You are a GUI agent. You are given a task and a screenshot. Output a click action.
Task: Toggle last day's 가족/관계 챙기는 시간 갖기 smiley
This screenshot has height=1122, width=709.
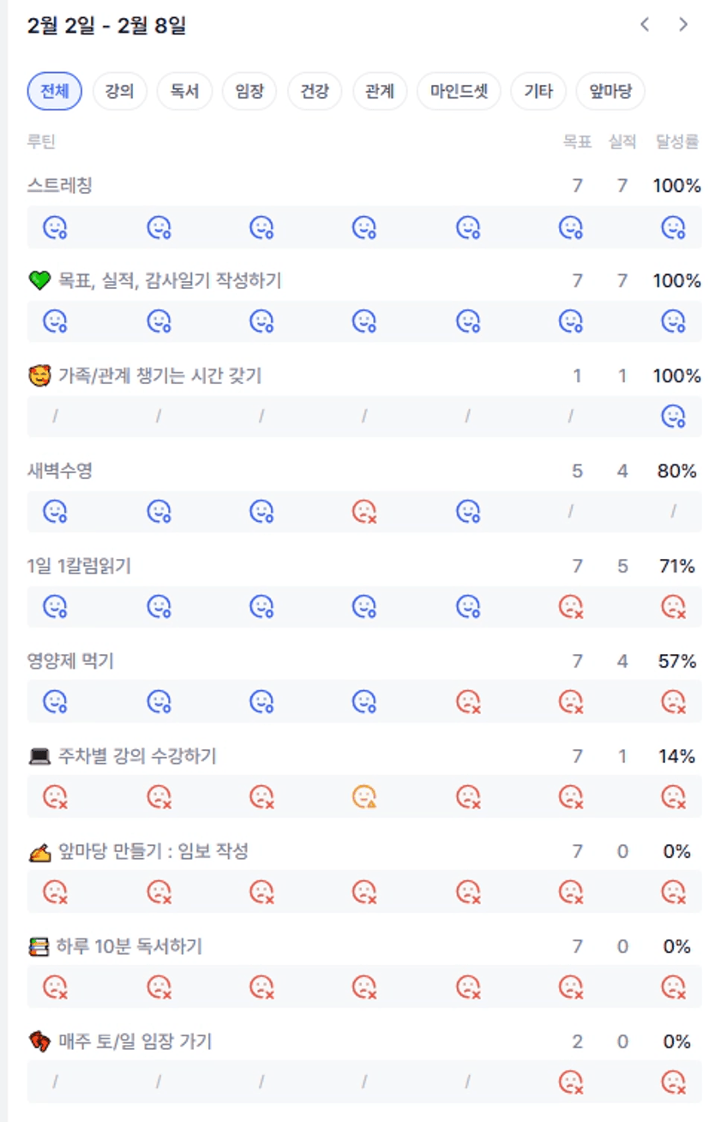(x=673, y=417)
